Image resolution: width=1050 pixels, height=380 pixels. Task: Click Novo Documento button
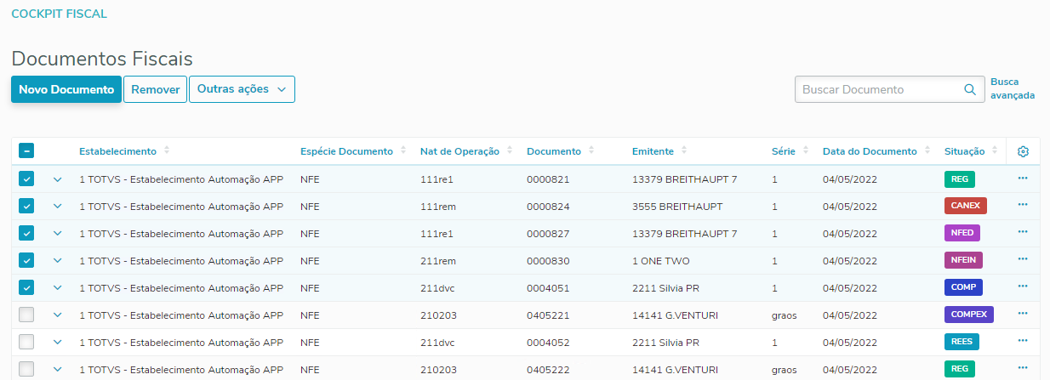pos(66,89)
